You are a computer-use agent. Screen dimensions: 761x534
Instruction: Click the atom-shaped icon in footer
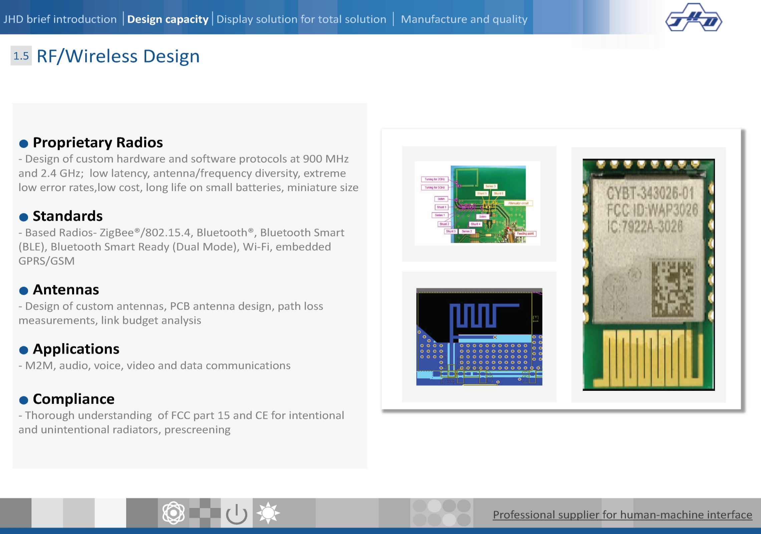(x=173, y=513)
